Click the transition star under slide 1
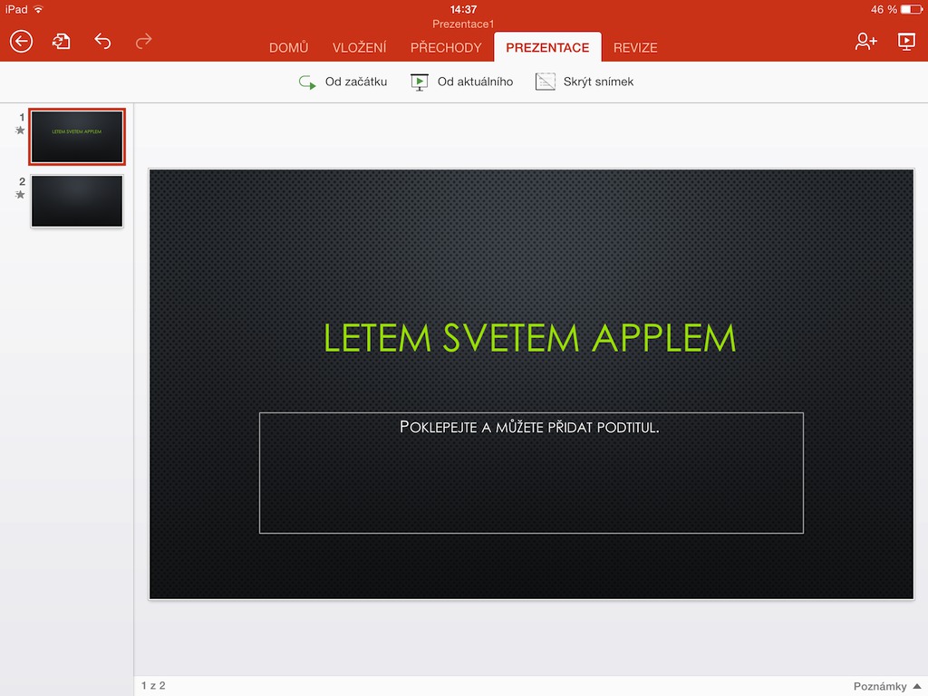The width and height of the screenshot is (928, 696). [20, 130]
